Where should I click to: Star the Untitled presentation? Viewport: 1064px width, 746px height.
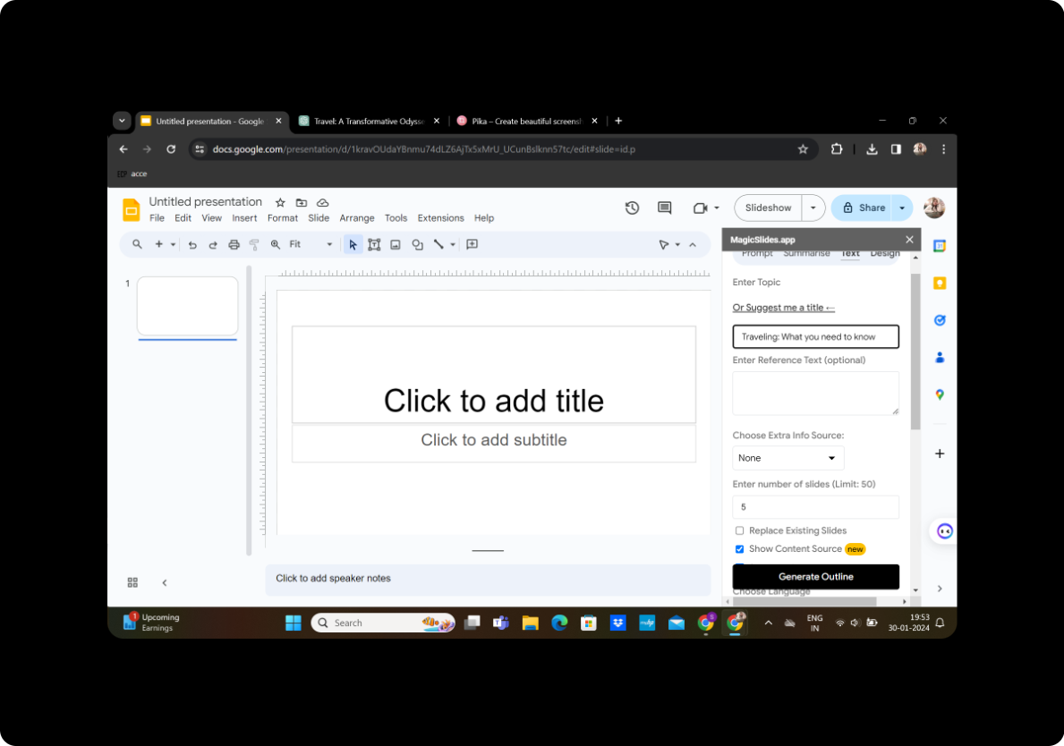280,203
